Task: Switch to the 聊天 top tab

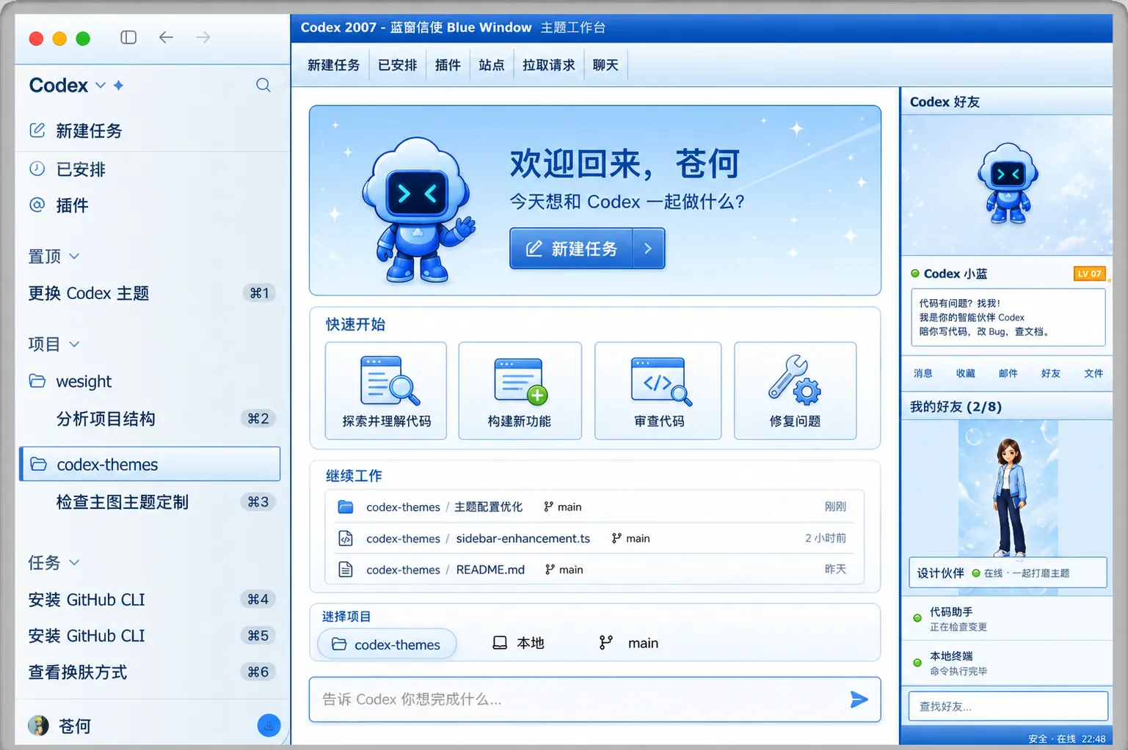Action: pyautogui.click(x=605, y=65)
